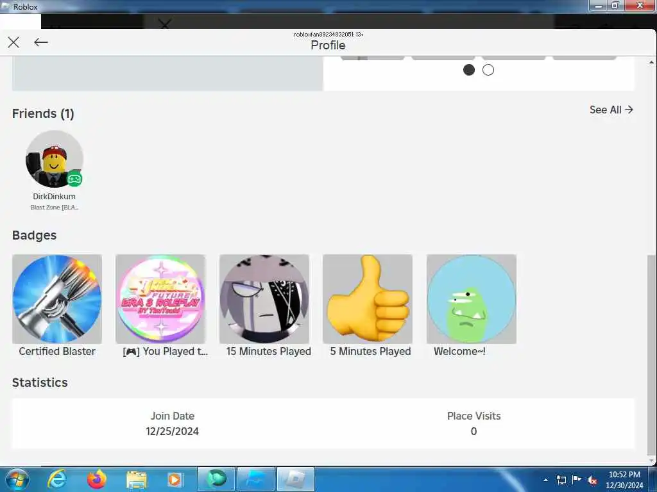Select the second carousel page dot
The width and height of the screenshot is (657, 492).
tap(488, 70)
